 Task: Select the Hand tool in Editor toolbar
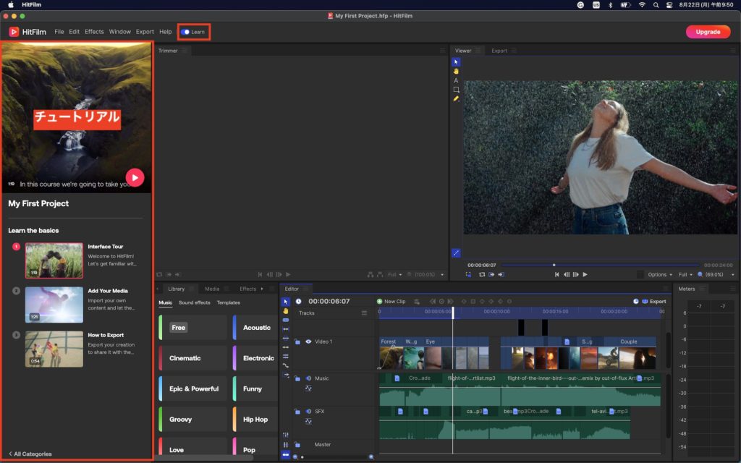pyautogui.click(x=285, y=311)
